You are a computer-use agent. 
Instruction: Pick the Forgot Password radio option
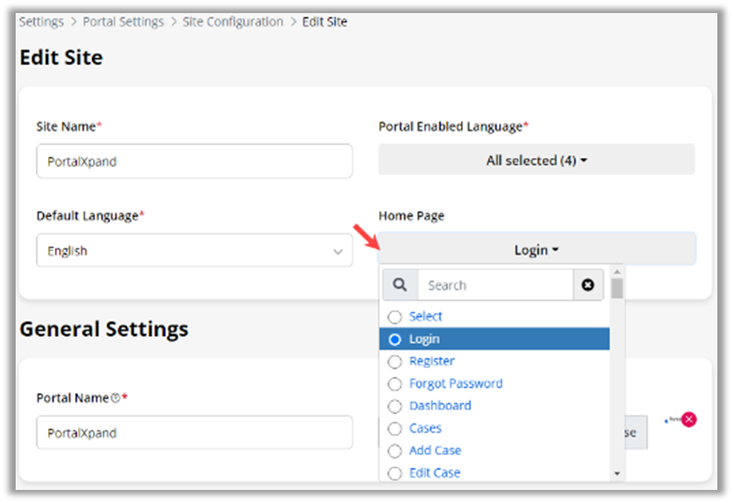[395, 384]
